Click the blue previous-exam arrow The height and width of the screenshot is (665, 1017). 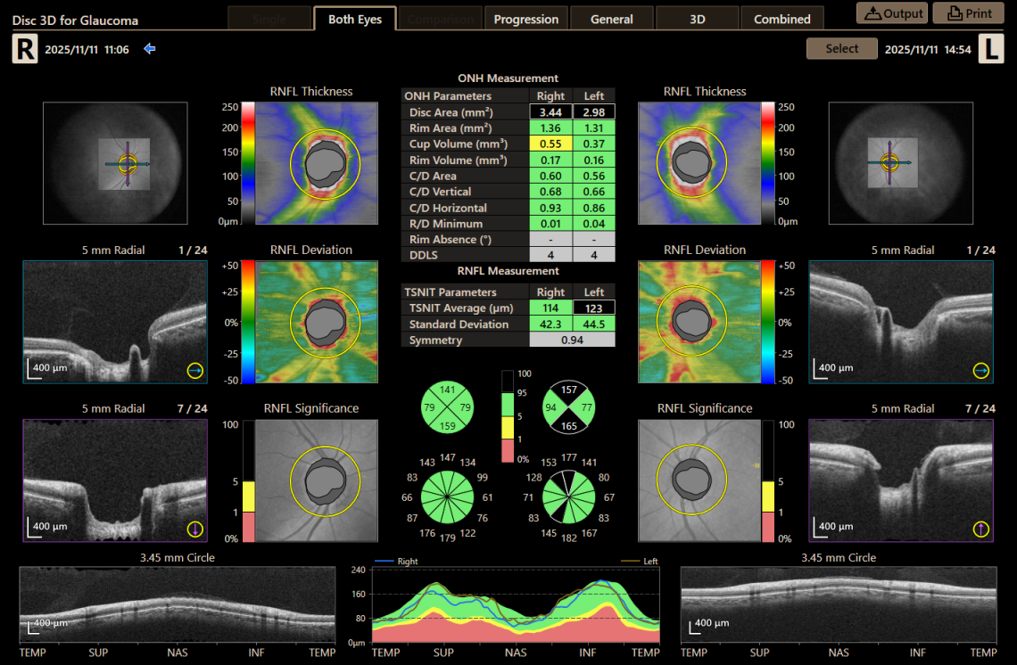[149, 49]
